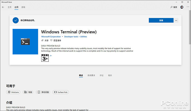This screenshot has width=191, height=111.
Task: Open the top-right more options ellipsis
Action: [188, 7]
